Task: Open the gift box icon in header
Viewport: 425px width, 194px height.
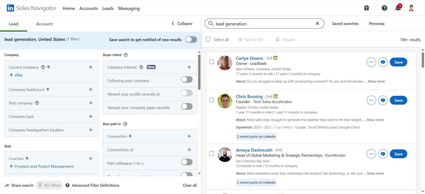Action: pos(366,8)
